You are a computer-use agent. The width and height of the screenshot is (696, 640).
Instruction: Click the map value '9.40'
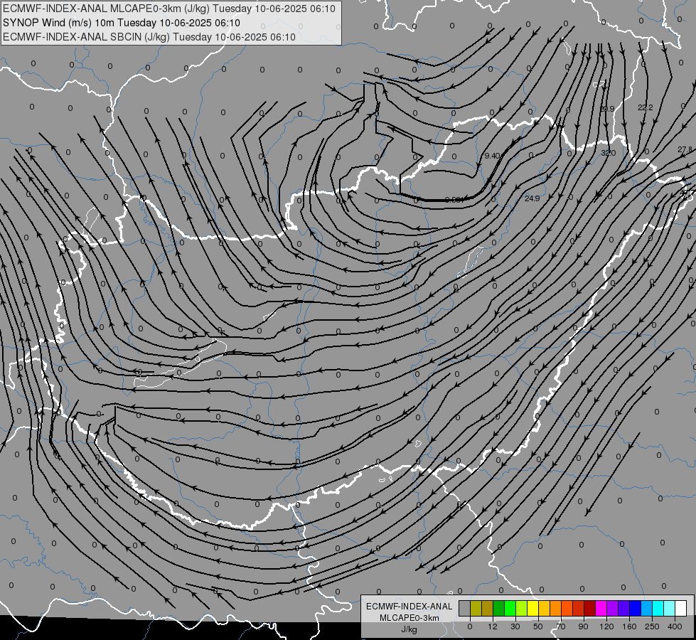pyautogui.click(x=492, y=156)
